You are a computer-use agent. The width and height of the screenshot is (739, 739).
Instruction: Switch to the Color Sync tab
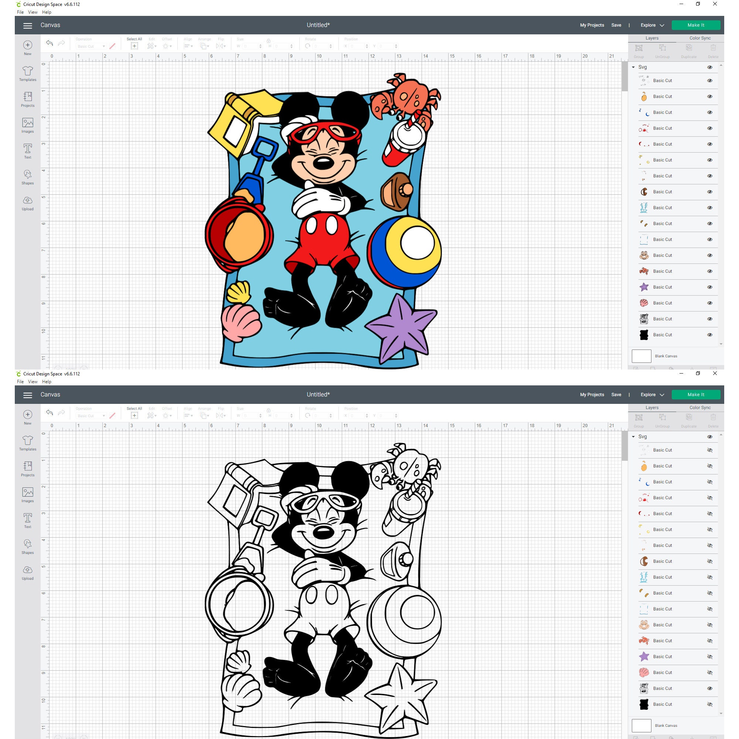pyautogui.click(x=700, y=38)
